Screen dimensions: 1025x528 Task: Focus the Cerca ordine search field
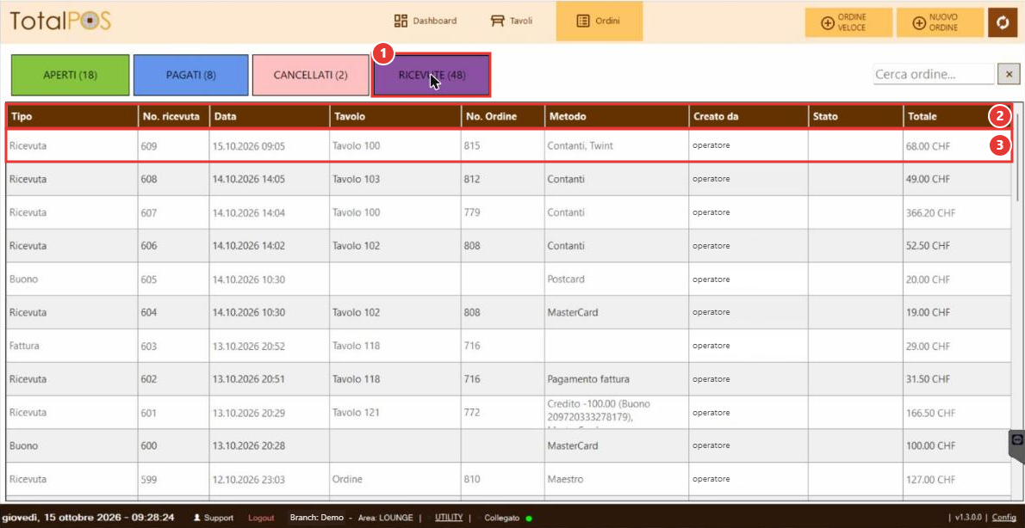934,75
